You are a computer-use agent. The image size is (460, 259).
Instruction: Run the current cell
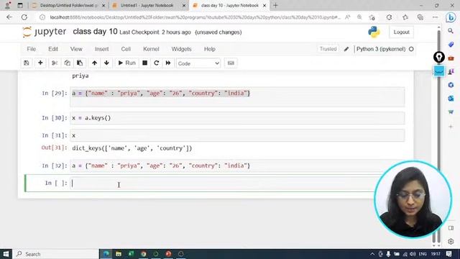[x=126, y=63]
